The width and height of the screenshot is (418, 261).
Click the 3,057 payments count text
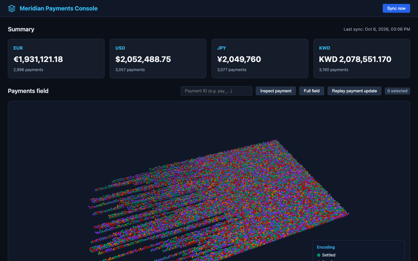coord(130,70)
